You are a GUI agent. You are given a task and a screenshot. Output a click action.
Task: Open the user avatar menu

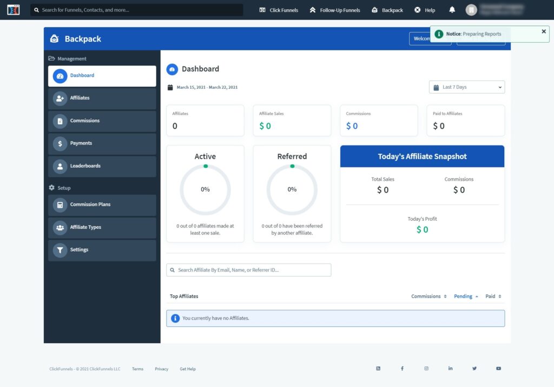tap(471, 10)
